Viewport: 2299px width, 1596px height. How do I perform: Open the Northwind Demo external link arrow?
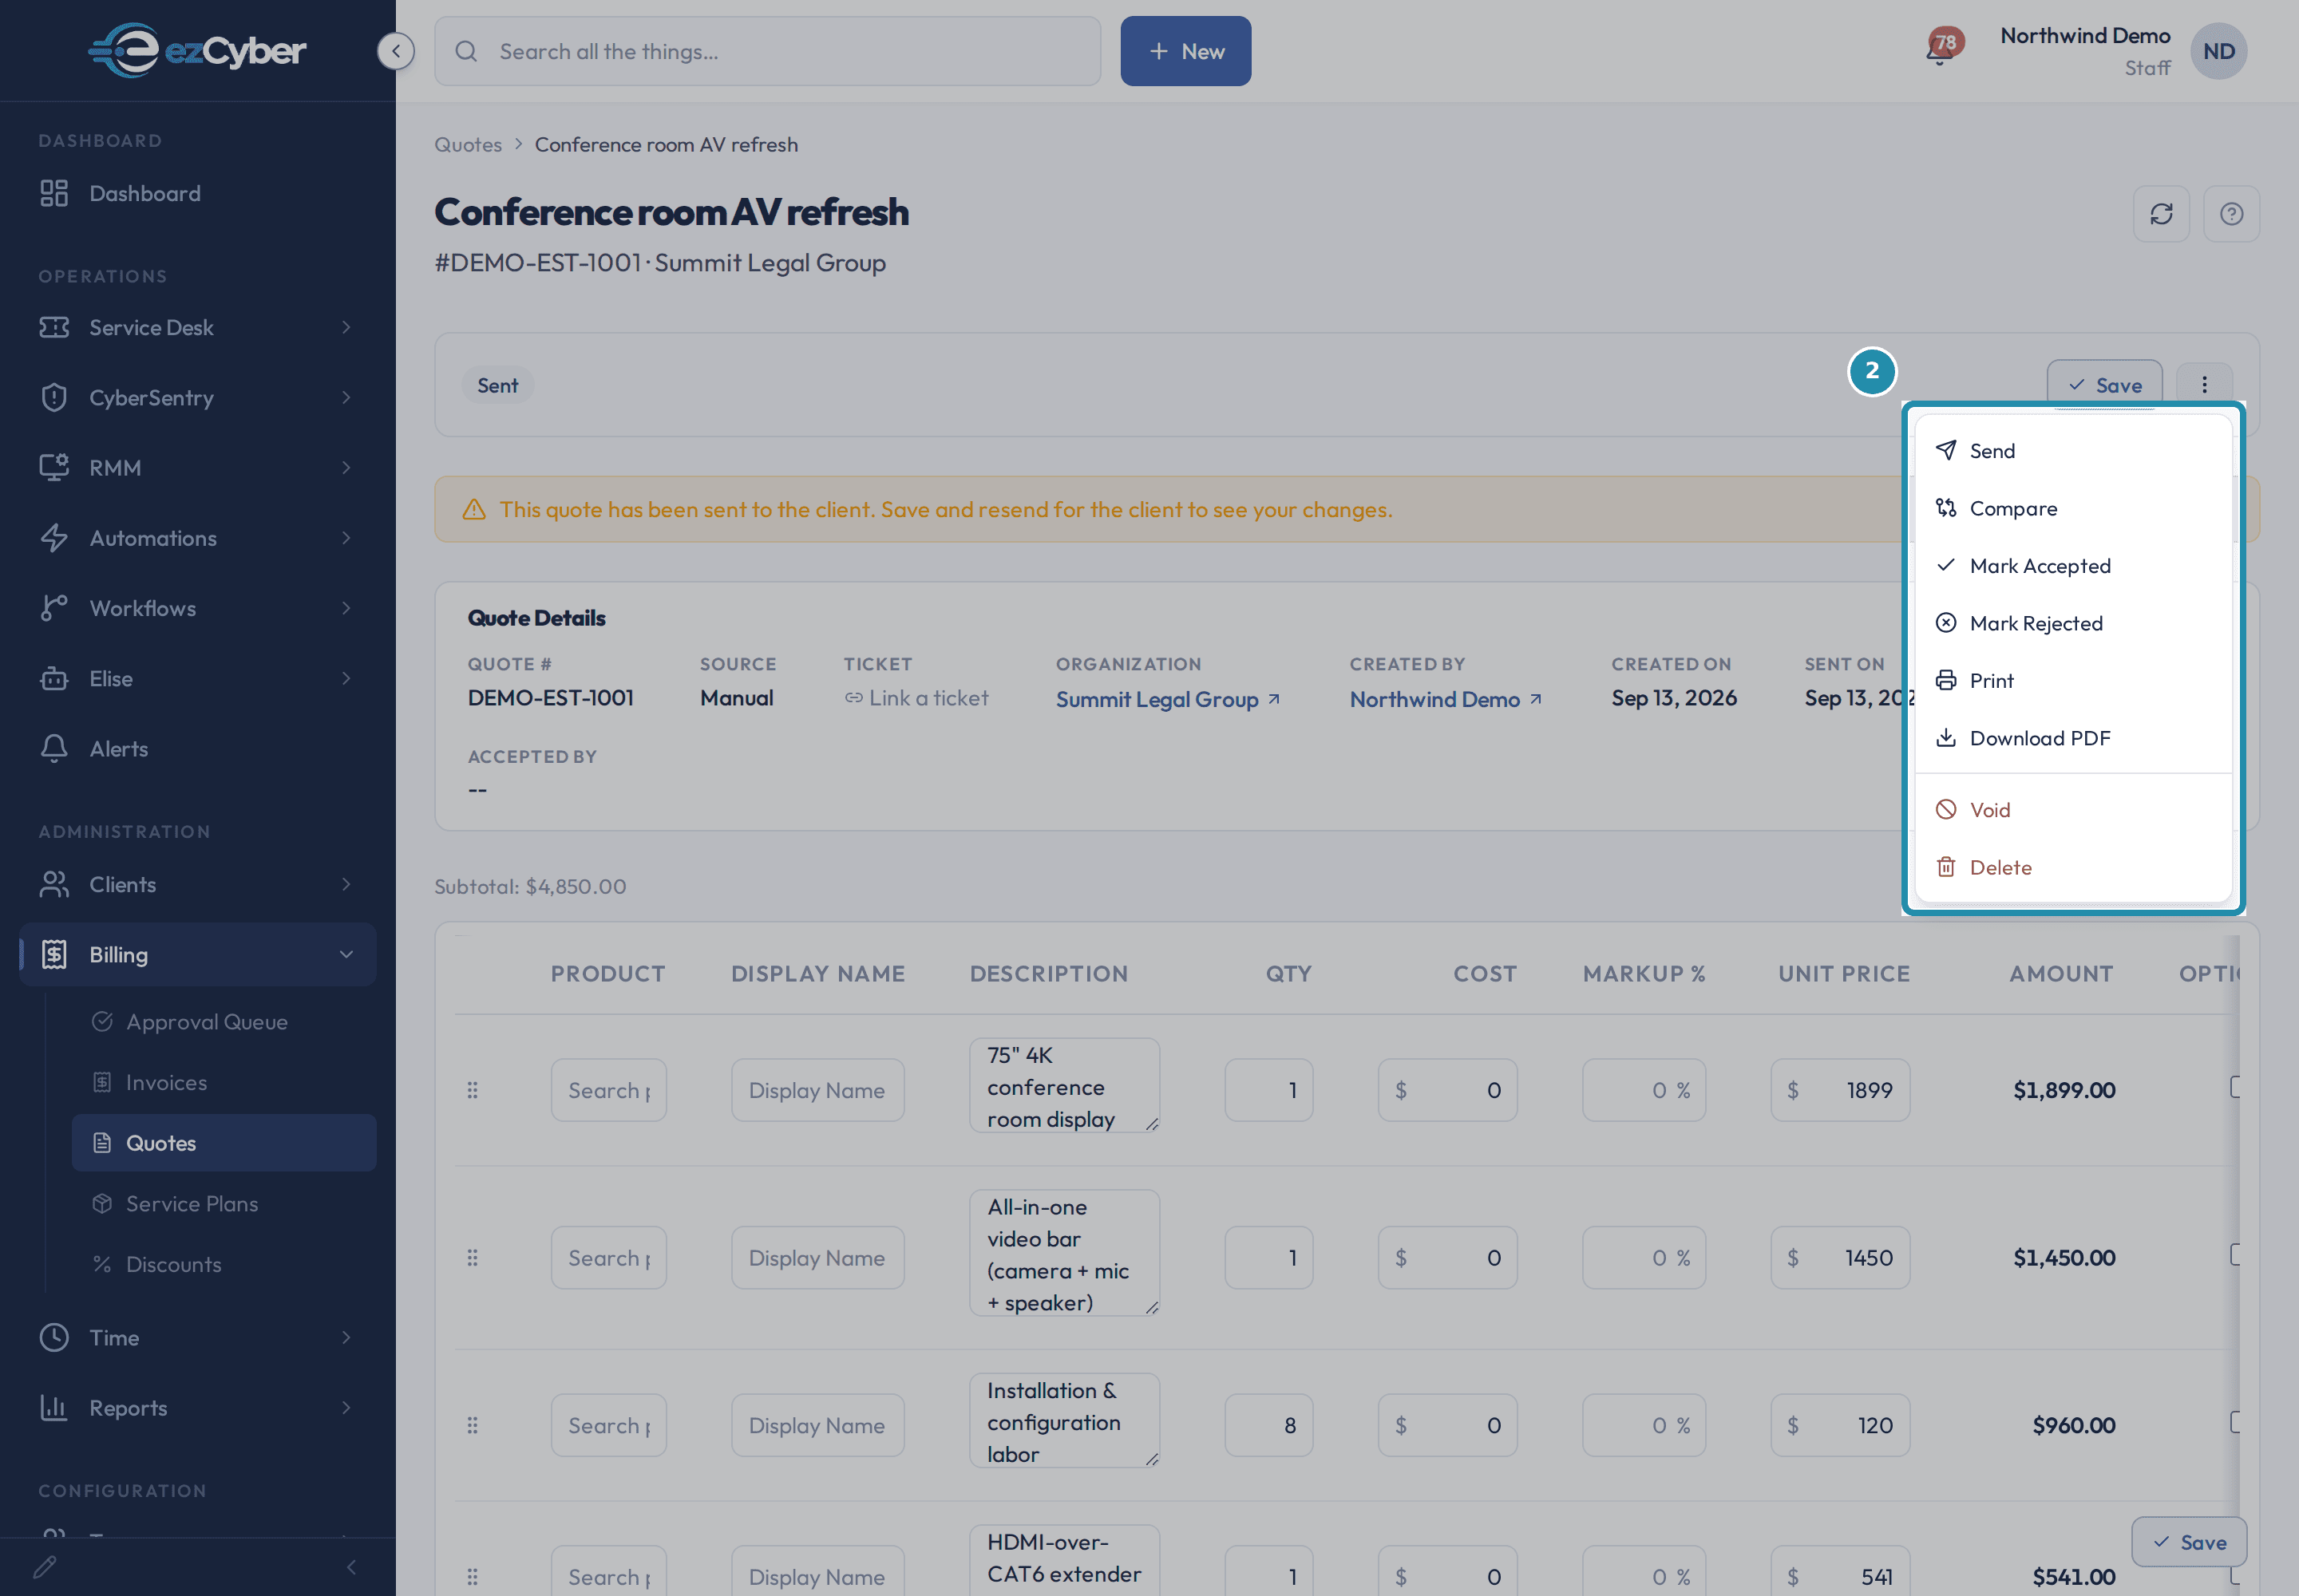click(x=1536, y=699)
